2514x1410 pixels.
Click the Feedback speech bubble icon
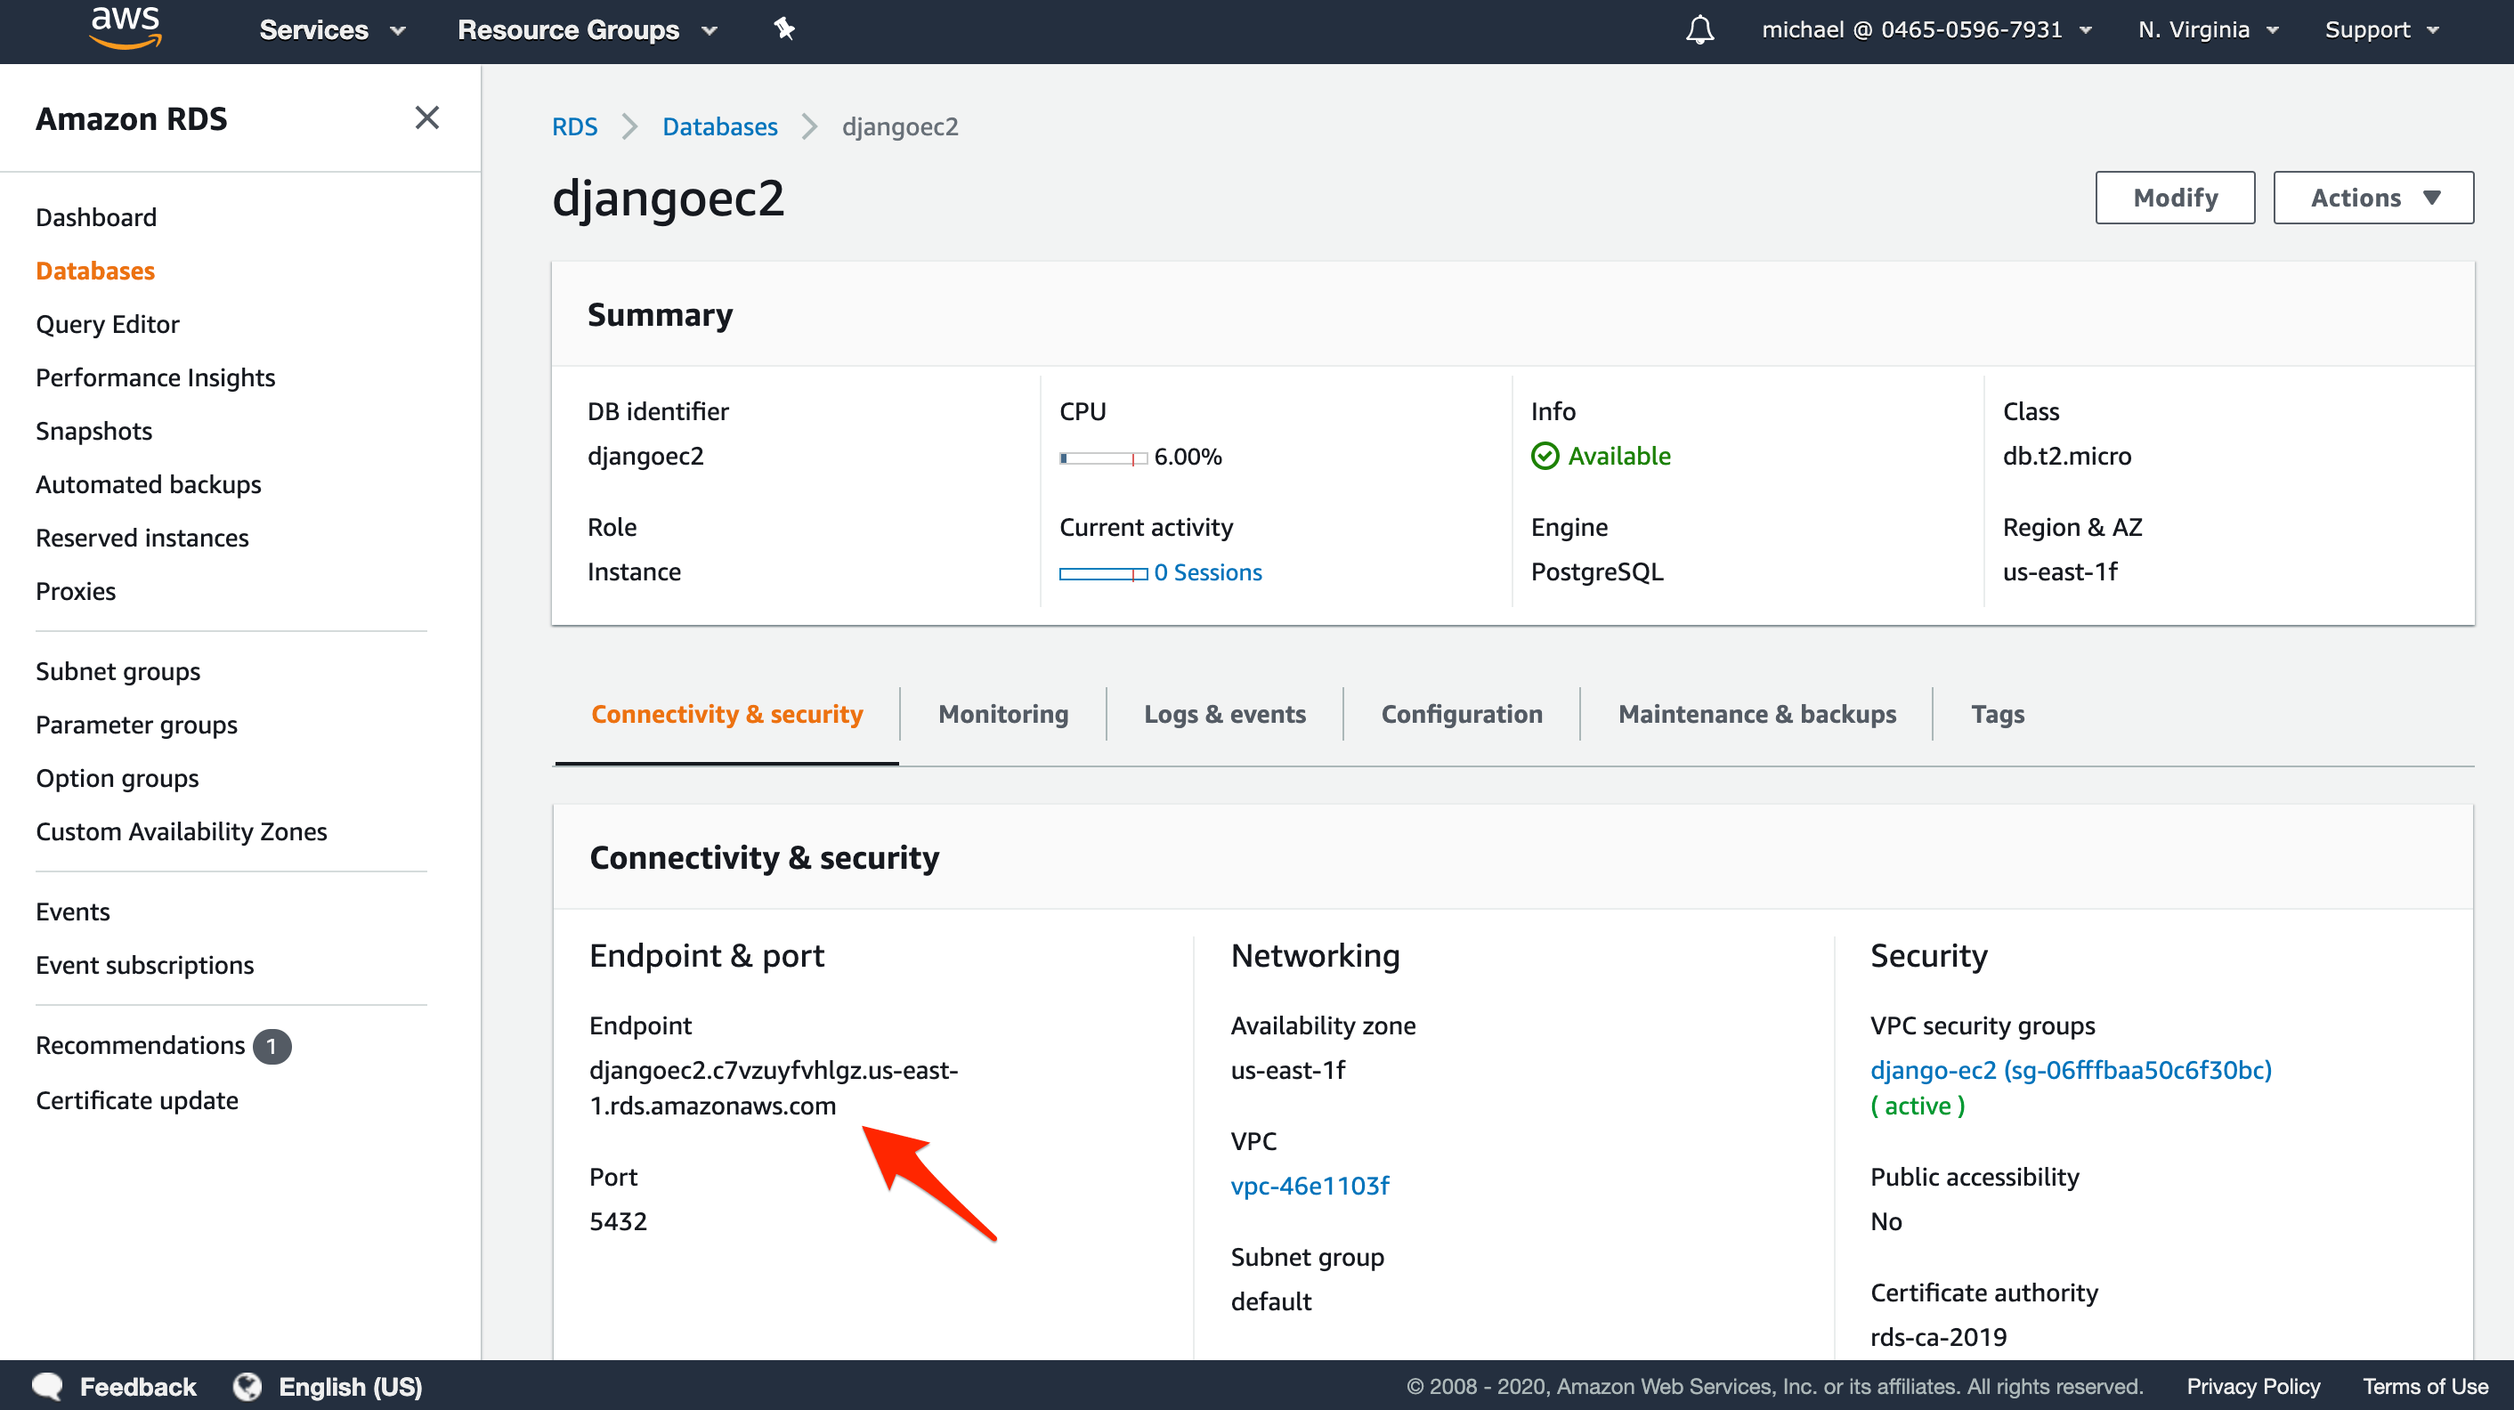pos(47,1386)
